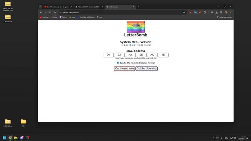Open the browser profile avatar
The image size is (251, 141).
pyautogui.click(x=226, y=13)
